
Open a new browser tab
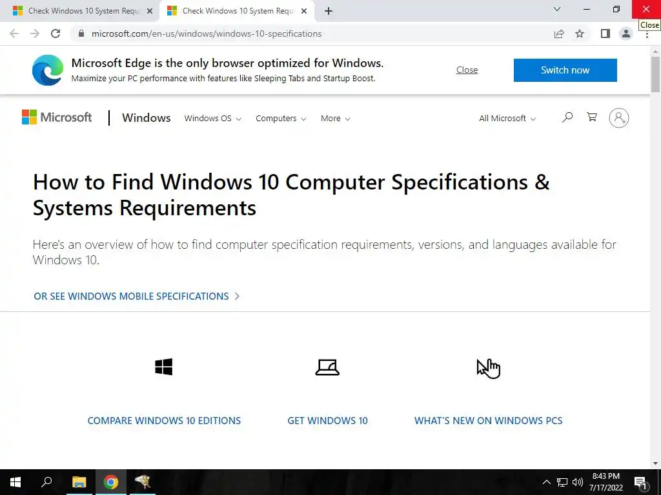click(329, 11)
